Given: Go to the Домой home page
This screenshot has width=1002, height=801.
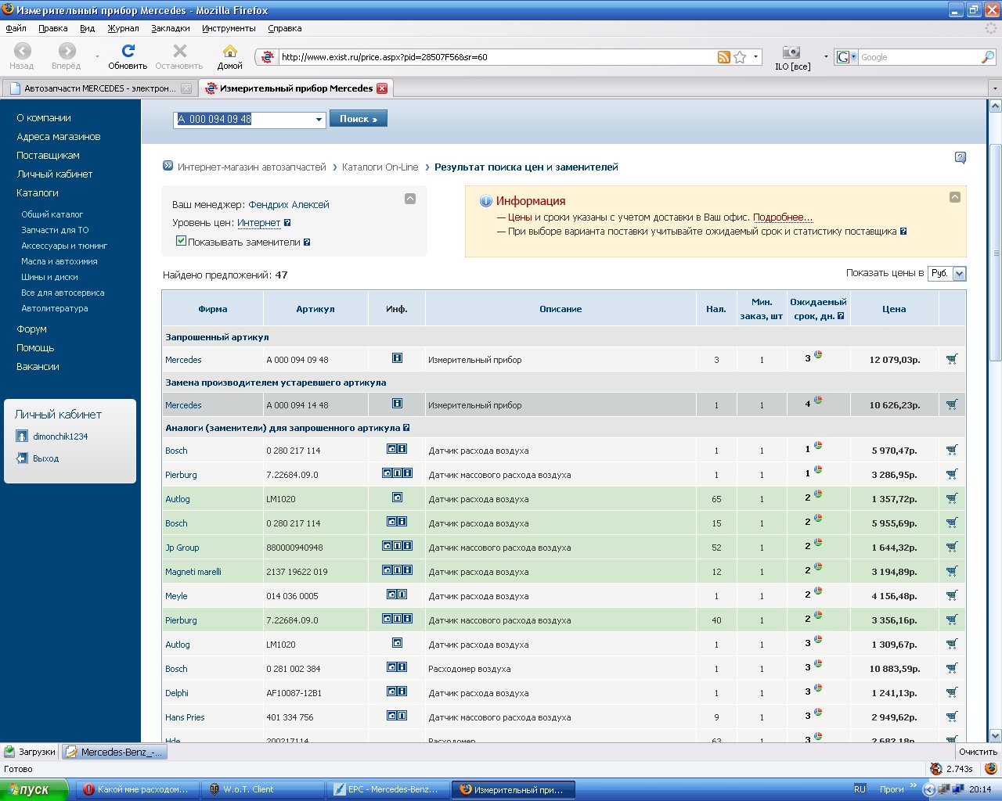Looking at the screenshot, I should [x=229, y=56].
